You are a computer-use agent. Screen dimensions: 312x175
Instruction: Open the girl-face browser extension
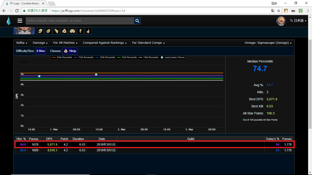286,11
